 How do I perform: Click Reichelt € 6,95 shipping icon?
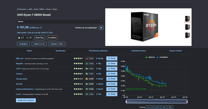[87, 84]
